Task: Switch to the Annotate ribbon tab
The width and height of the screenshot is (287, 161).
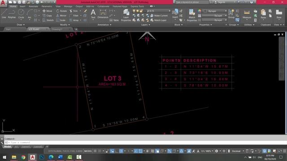Action: [33, 6]
